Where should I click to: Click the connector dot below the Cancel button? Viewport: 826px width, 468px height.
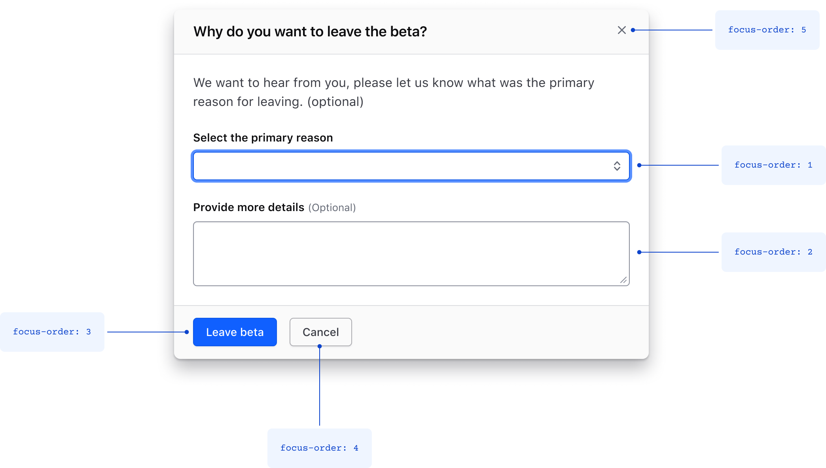coord(320,345)
